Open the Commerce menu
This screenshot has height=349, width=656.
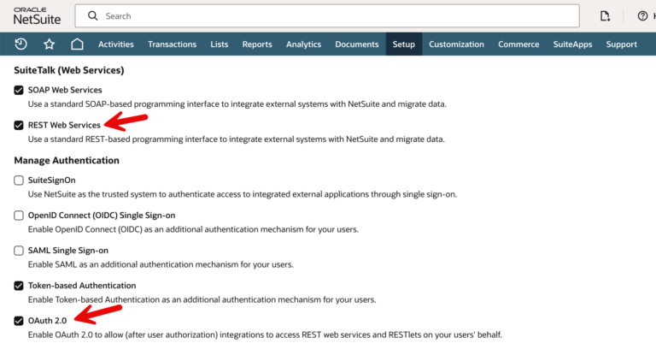coord(518,44)
